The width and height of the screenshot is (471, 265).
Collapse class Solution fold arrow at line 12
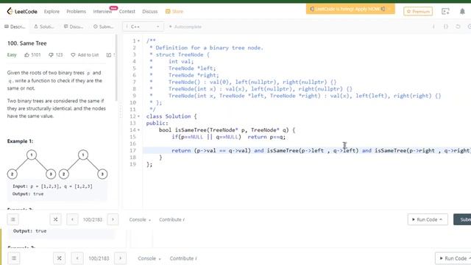[138, 116]
